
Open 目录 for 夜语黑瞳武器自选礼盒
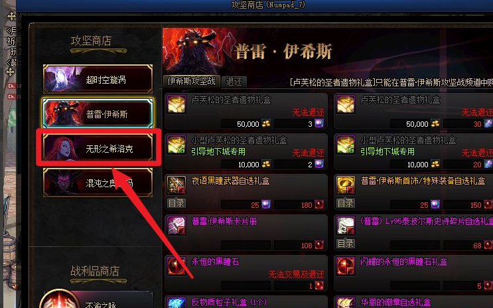tap(176, 203)
